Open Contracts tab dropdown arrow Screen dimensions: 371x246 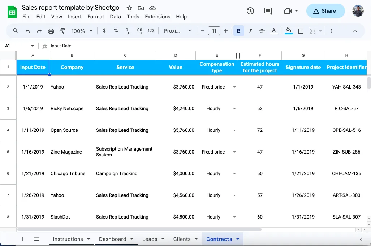click(x=238, y=239)
